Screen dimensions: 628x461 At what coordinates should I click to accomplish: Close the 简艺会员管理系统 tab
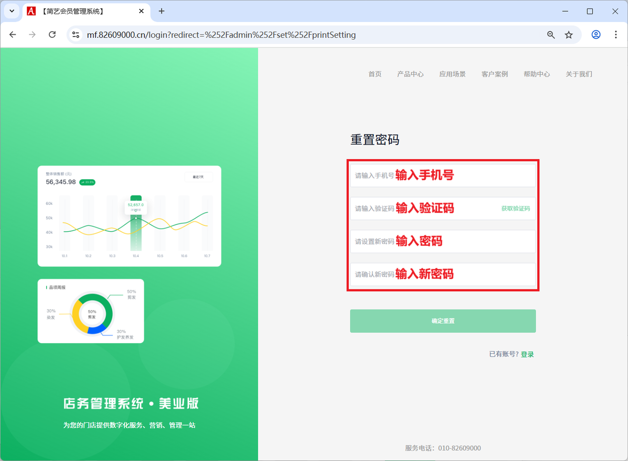click(x=141, y=11)
